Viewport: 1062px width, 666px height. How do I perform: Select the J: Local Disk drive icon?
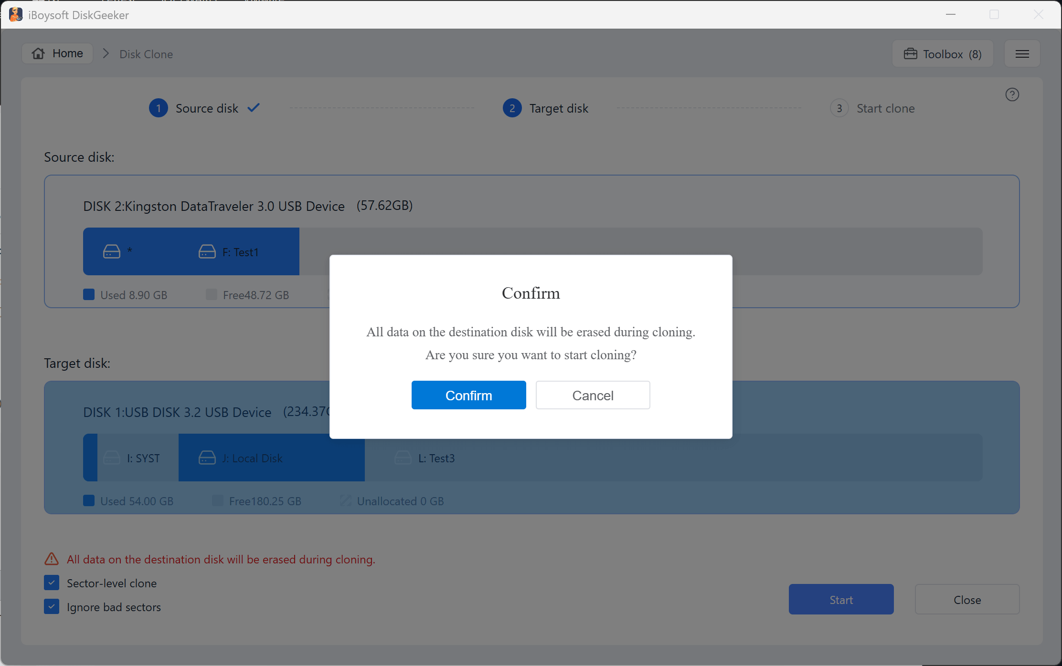(207, 458)
